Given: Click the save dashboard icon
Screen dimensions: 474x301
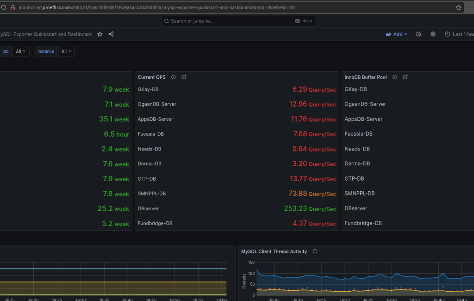Looking at the screenshot, I should click(418, 34).
